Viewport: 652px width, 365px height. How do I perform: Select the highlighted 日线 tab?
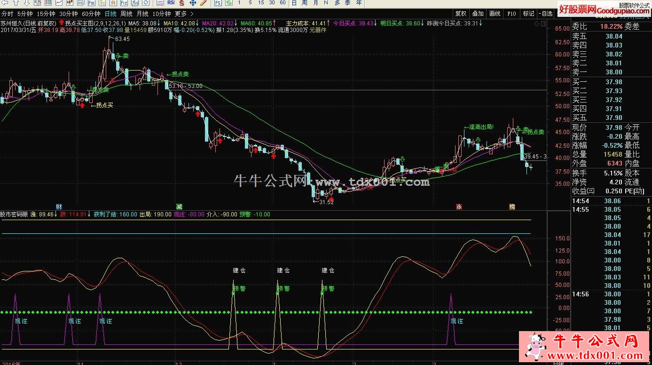pos(110,14)
